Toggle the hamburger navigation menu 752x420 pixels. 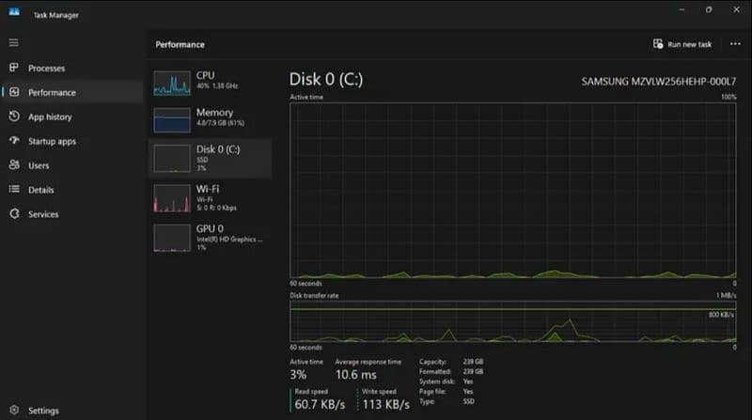coord(13,43)
